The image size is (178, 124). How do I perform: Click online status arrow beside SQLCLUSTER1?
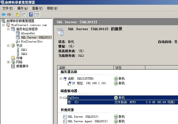click(x=116, y=79)
